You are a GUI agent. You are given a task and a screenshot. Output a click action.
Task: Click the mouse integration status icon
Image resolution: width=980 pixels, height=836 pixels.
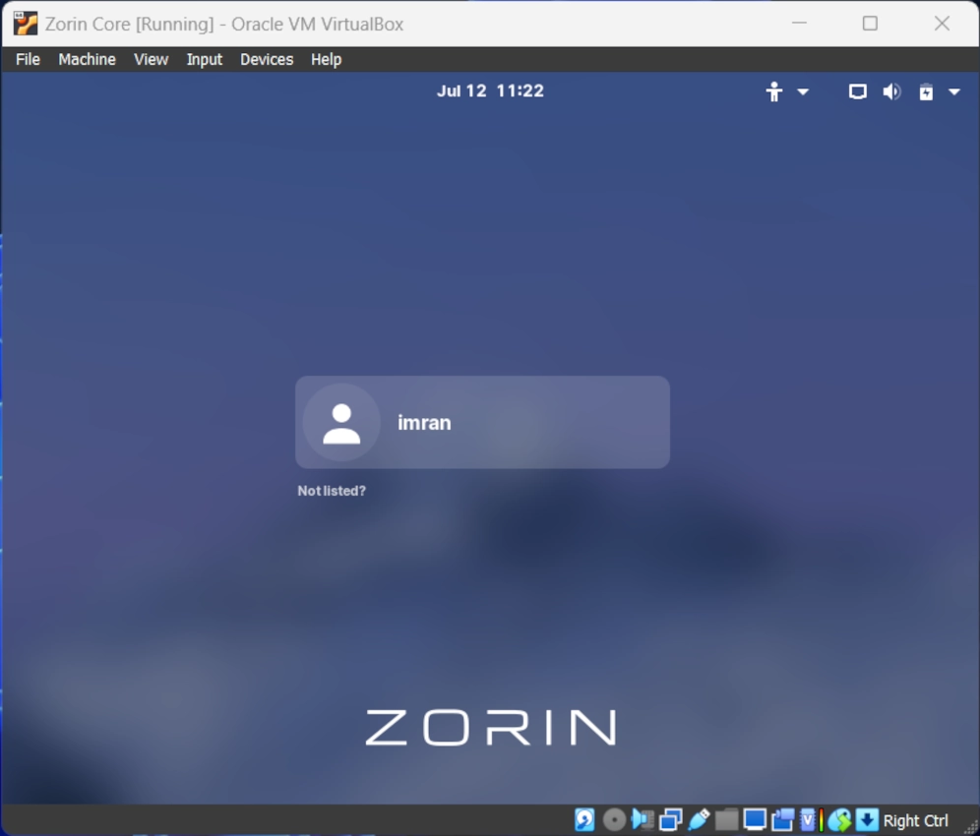(x=839, y=819)
